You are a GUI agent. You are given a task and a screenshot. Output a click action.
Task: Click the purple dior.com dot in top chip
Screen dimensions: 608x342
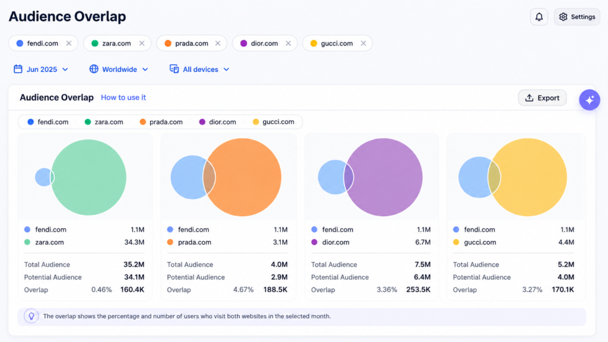243,43
